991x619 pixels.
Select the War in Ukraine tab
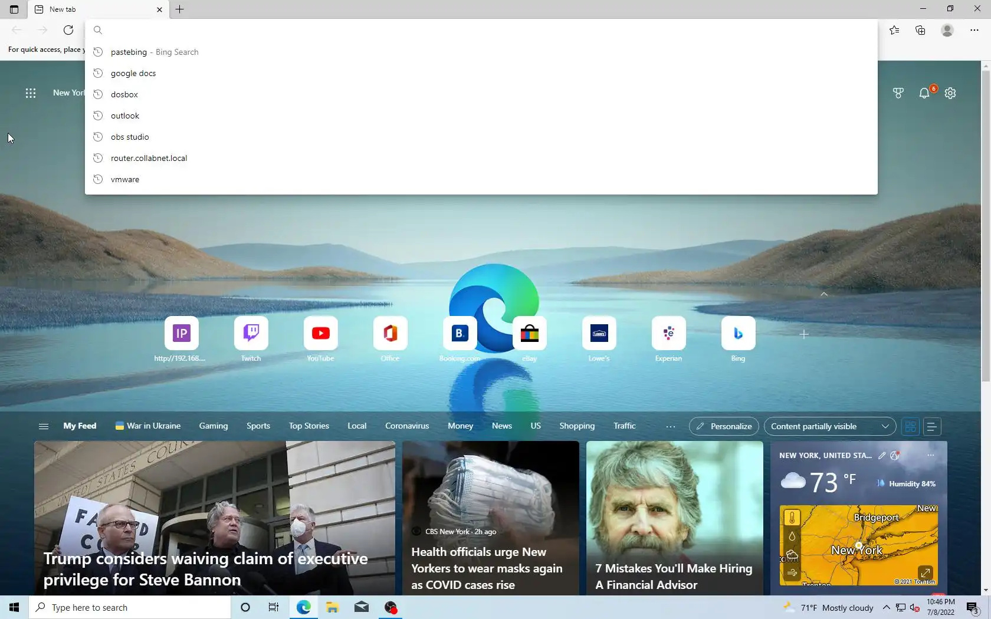[148, 426]
